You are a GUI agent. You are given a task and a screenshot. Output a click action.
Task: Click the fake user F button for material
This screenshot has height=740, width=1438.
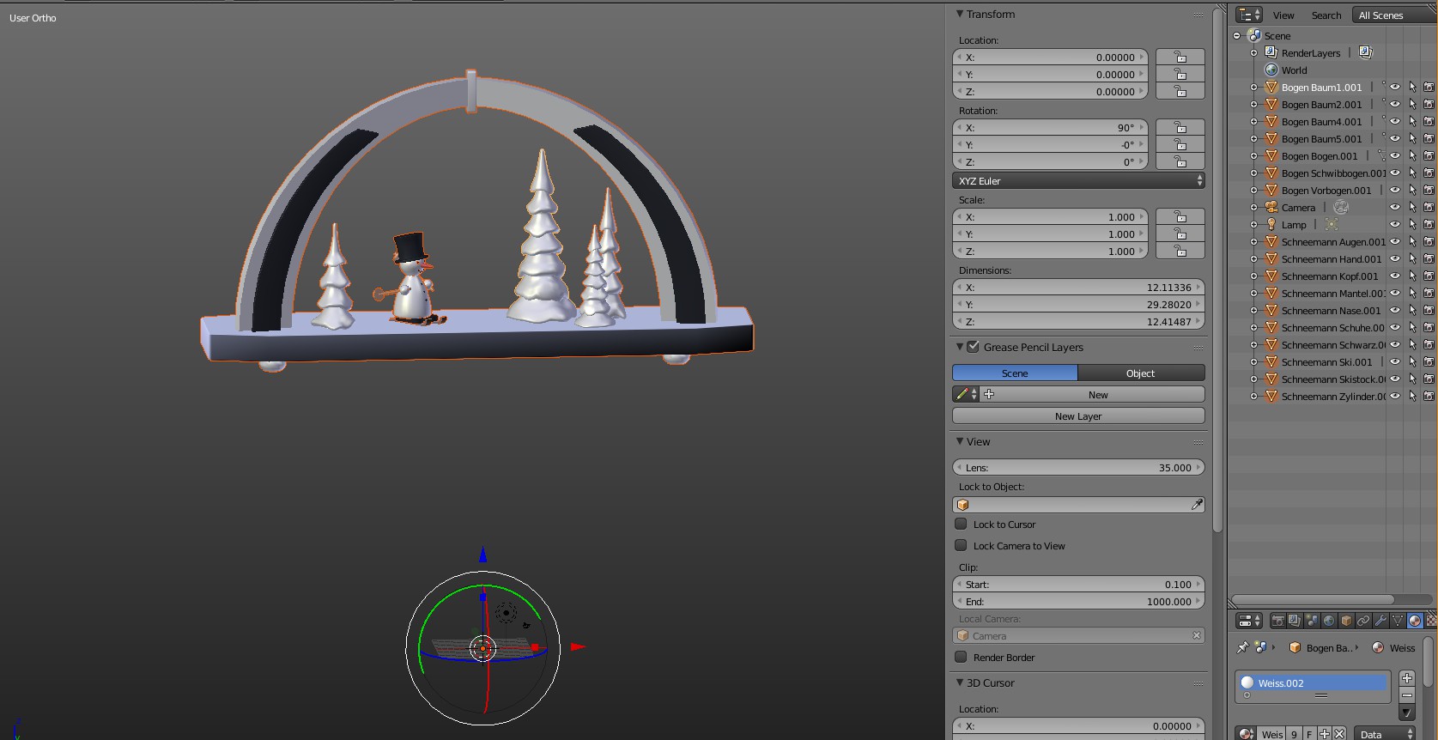(x=1309, y=734)
